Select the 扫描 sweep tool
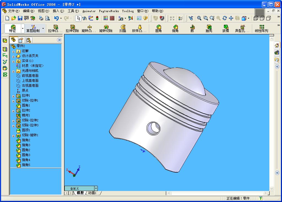This screenshot has height=202, width=282. [123, 29]
